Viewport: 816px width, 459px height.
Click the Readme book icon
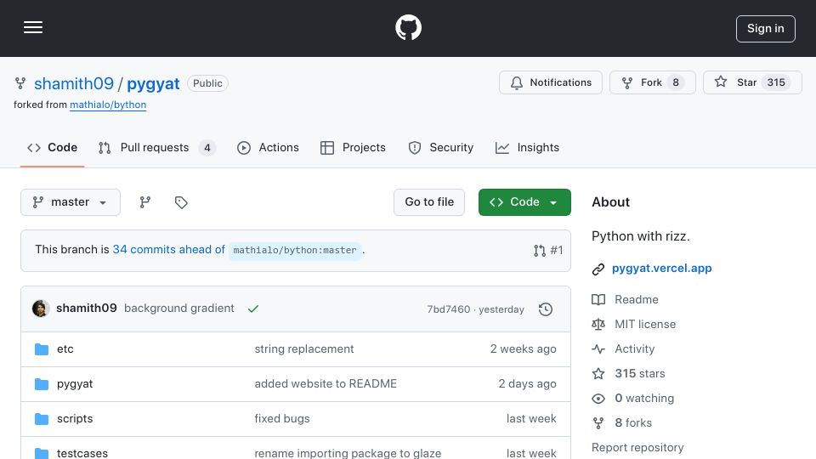(x=598, y=300)
